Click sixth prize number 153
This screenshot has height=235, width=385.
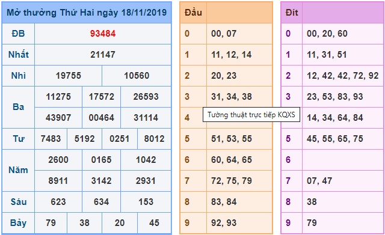pyautogui.click(x=146, y=202)
